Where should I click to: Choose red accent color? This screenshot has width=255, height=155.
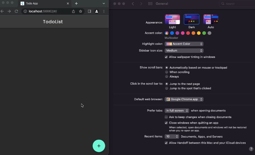pos(188,33)
